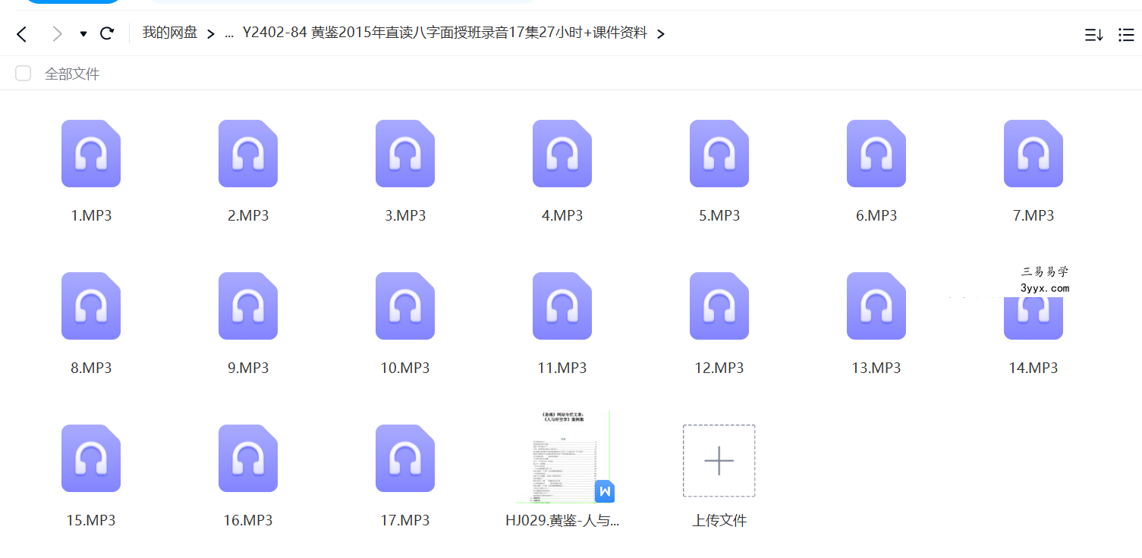1142x558 pixels.
Task: Open the navigation history dropdown arrow
Action: [83, 34]
